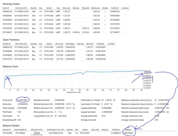Click Open Positions entry price 1,271.64
Screen dimensions: 178x136
pos(59,59)
